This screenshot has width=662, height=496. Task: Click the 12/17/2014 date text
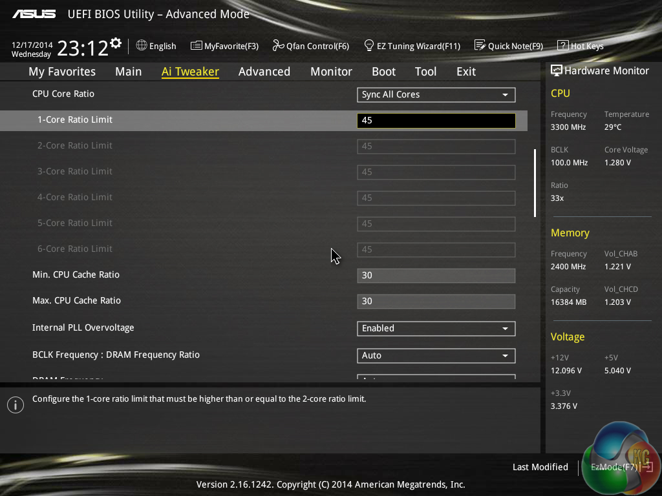point(32,45)
